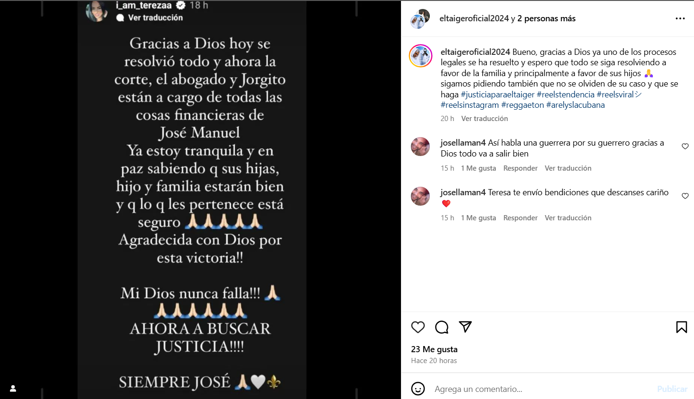This screenshot has width=694, height=399.
Task: Open emoji picker in comment box
Action: [418, 389]
